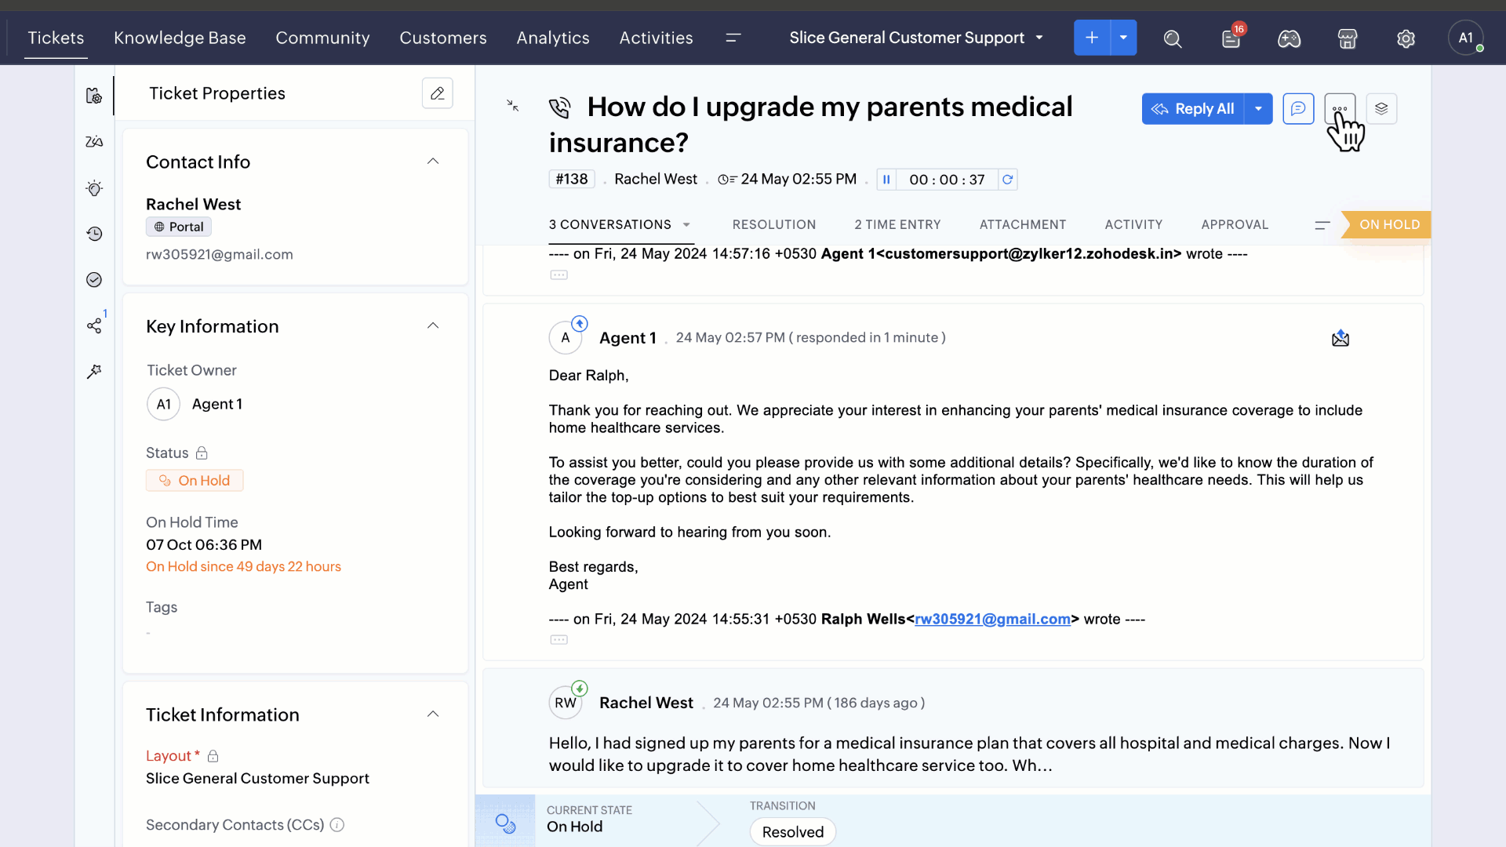Click the blueprint state icon at bottom
This screenshot has width=1506, height=847.
(505, 823)
